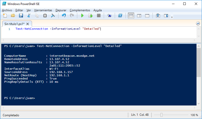
Task: Save the script using floppy disk icon
Action: (x=21, y=15)
